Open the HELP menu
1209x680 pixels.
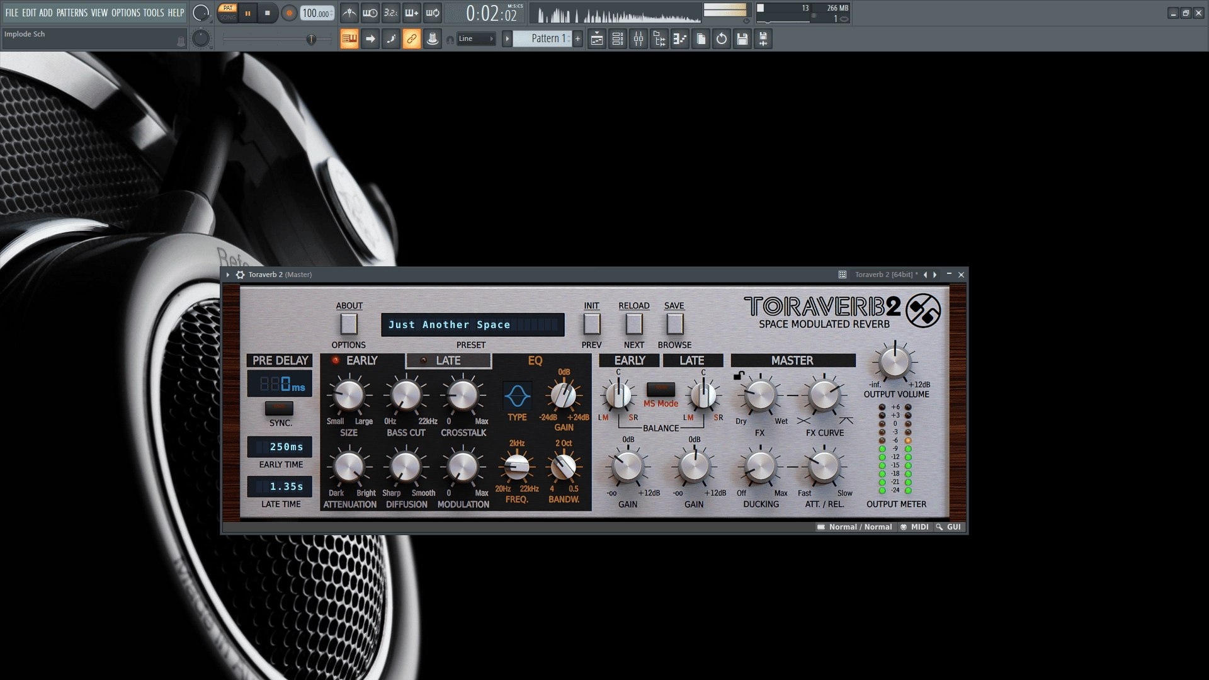pos(176,13)
